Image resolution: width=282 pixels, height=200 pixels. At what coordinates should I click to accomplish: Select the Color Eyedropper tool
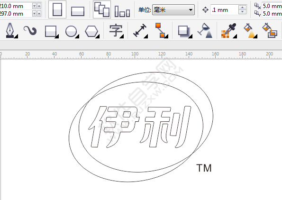228,31
